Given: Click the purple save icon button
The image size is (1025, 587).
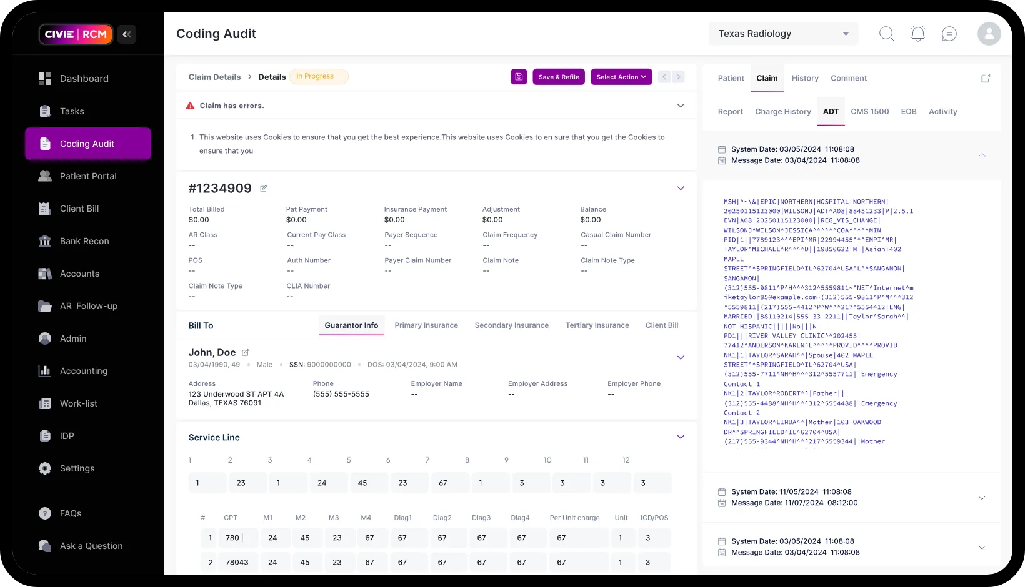Looking at the screenshot, I should tap(519, 77).
